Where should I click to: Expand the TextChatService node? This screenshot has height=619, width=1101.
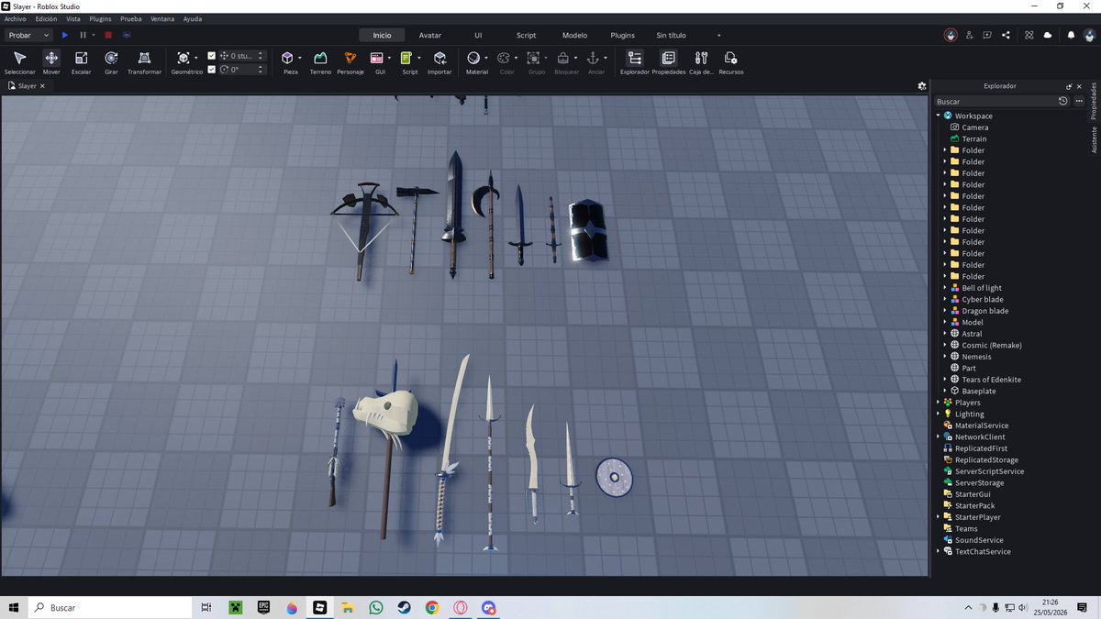[x=938, y=551]
